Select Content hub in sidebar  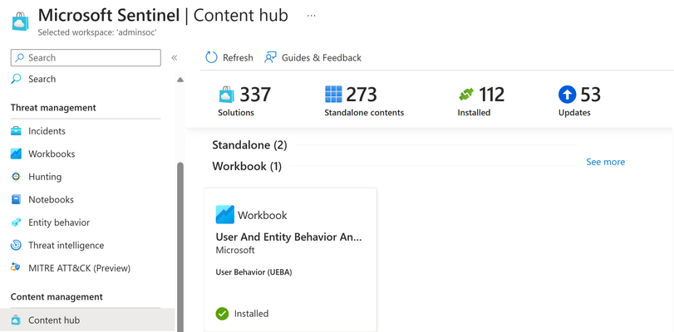(88, 320)
